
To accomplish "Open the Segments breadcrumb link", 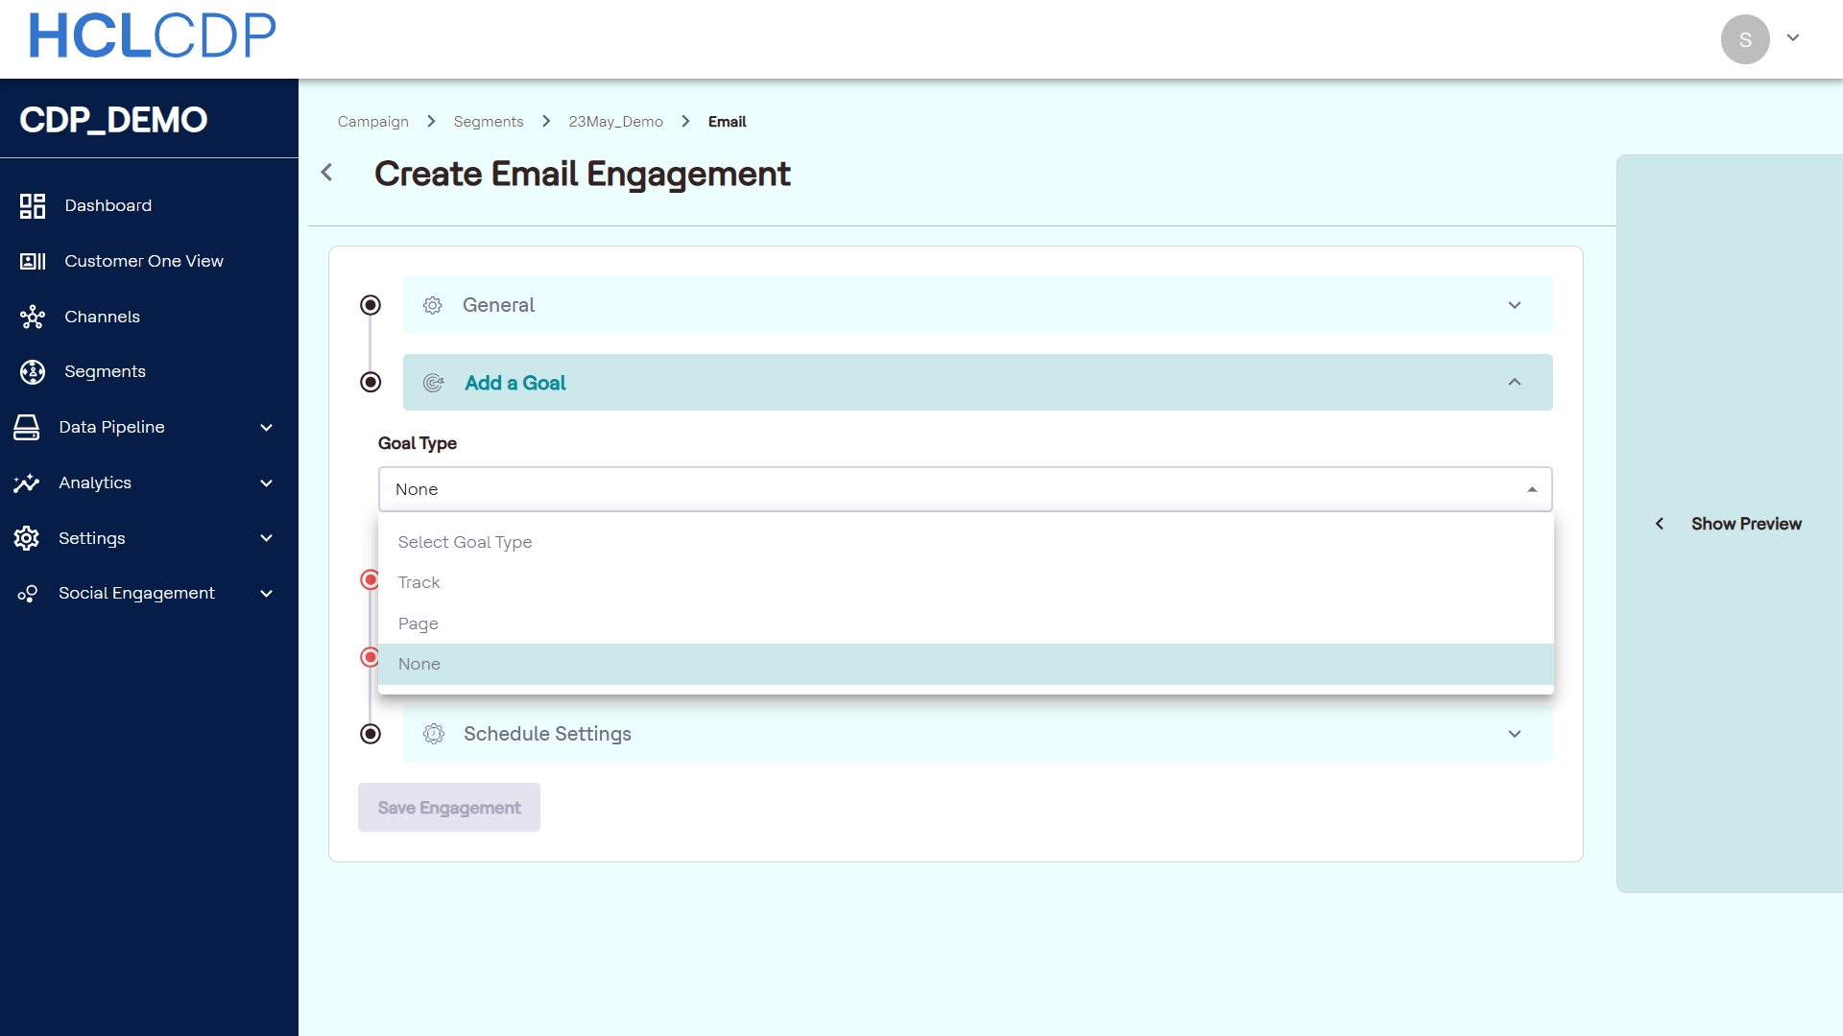I will (x=489, y=122).
